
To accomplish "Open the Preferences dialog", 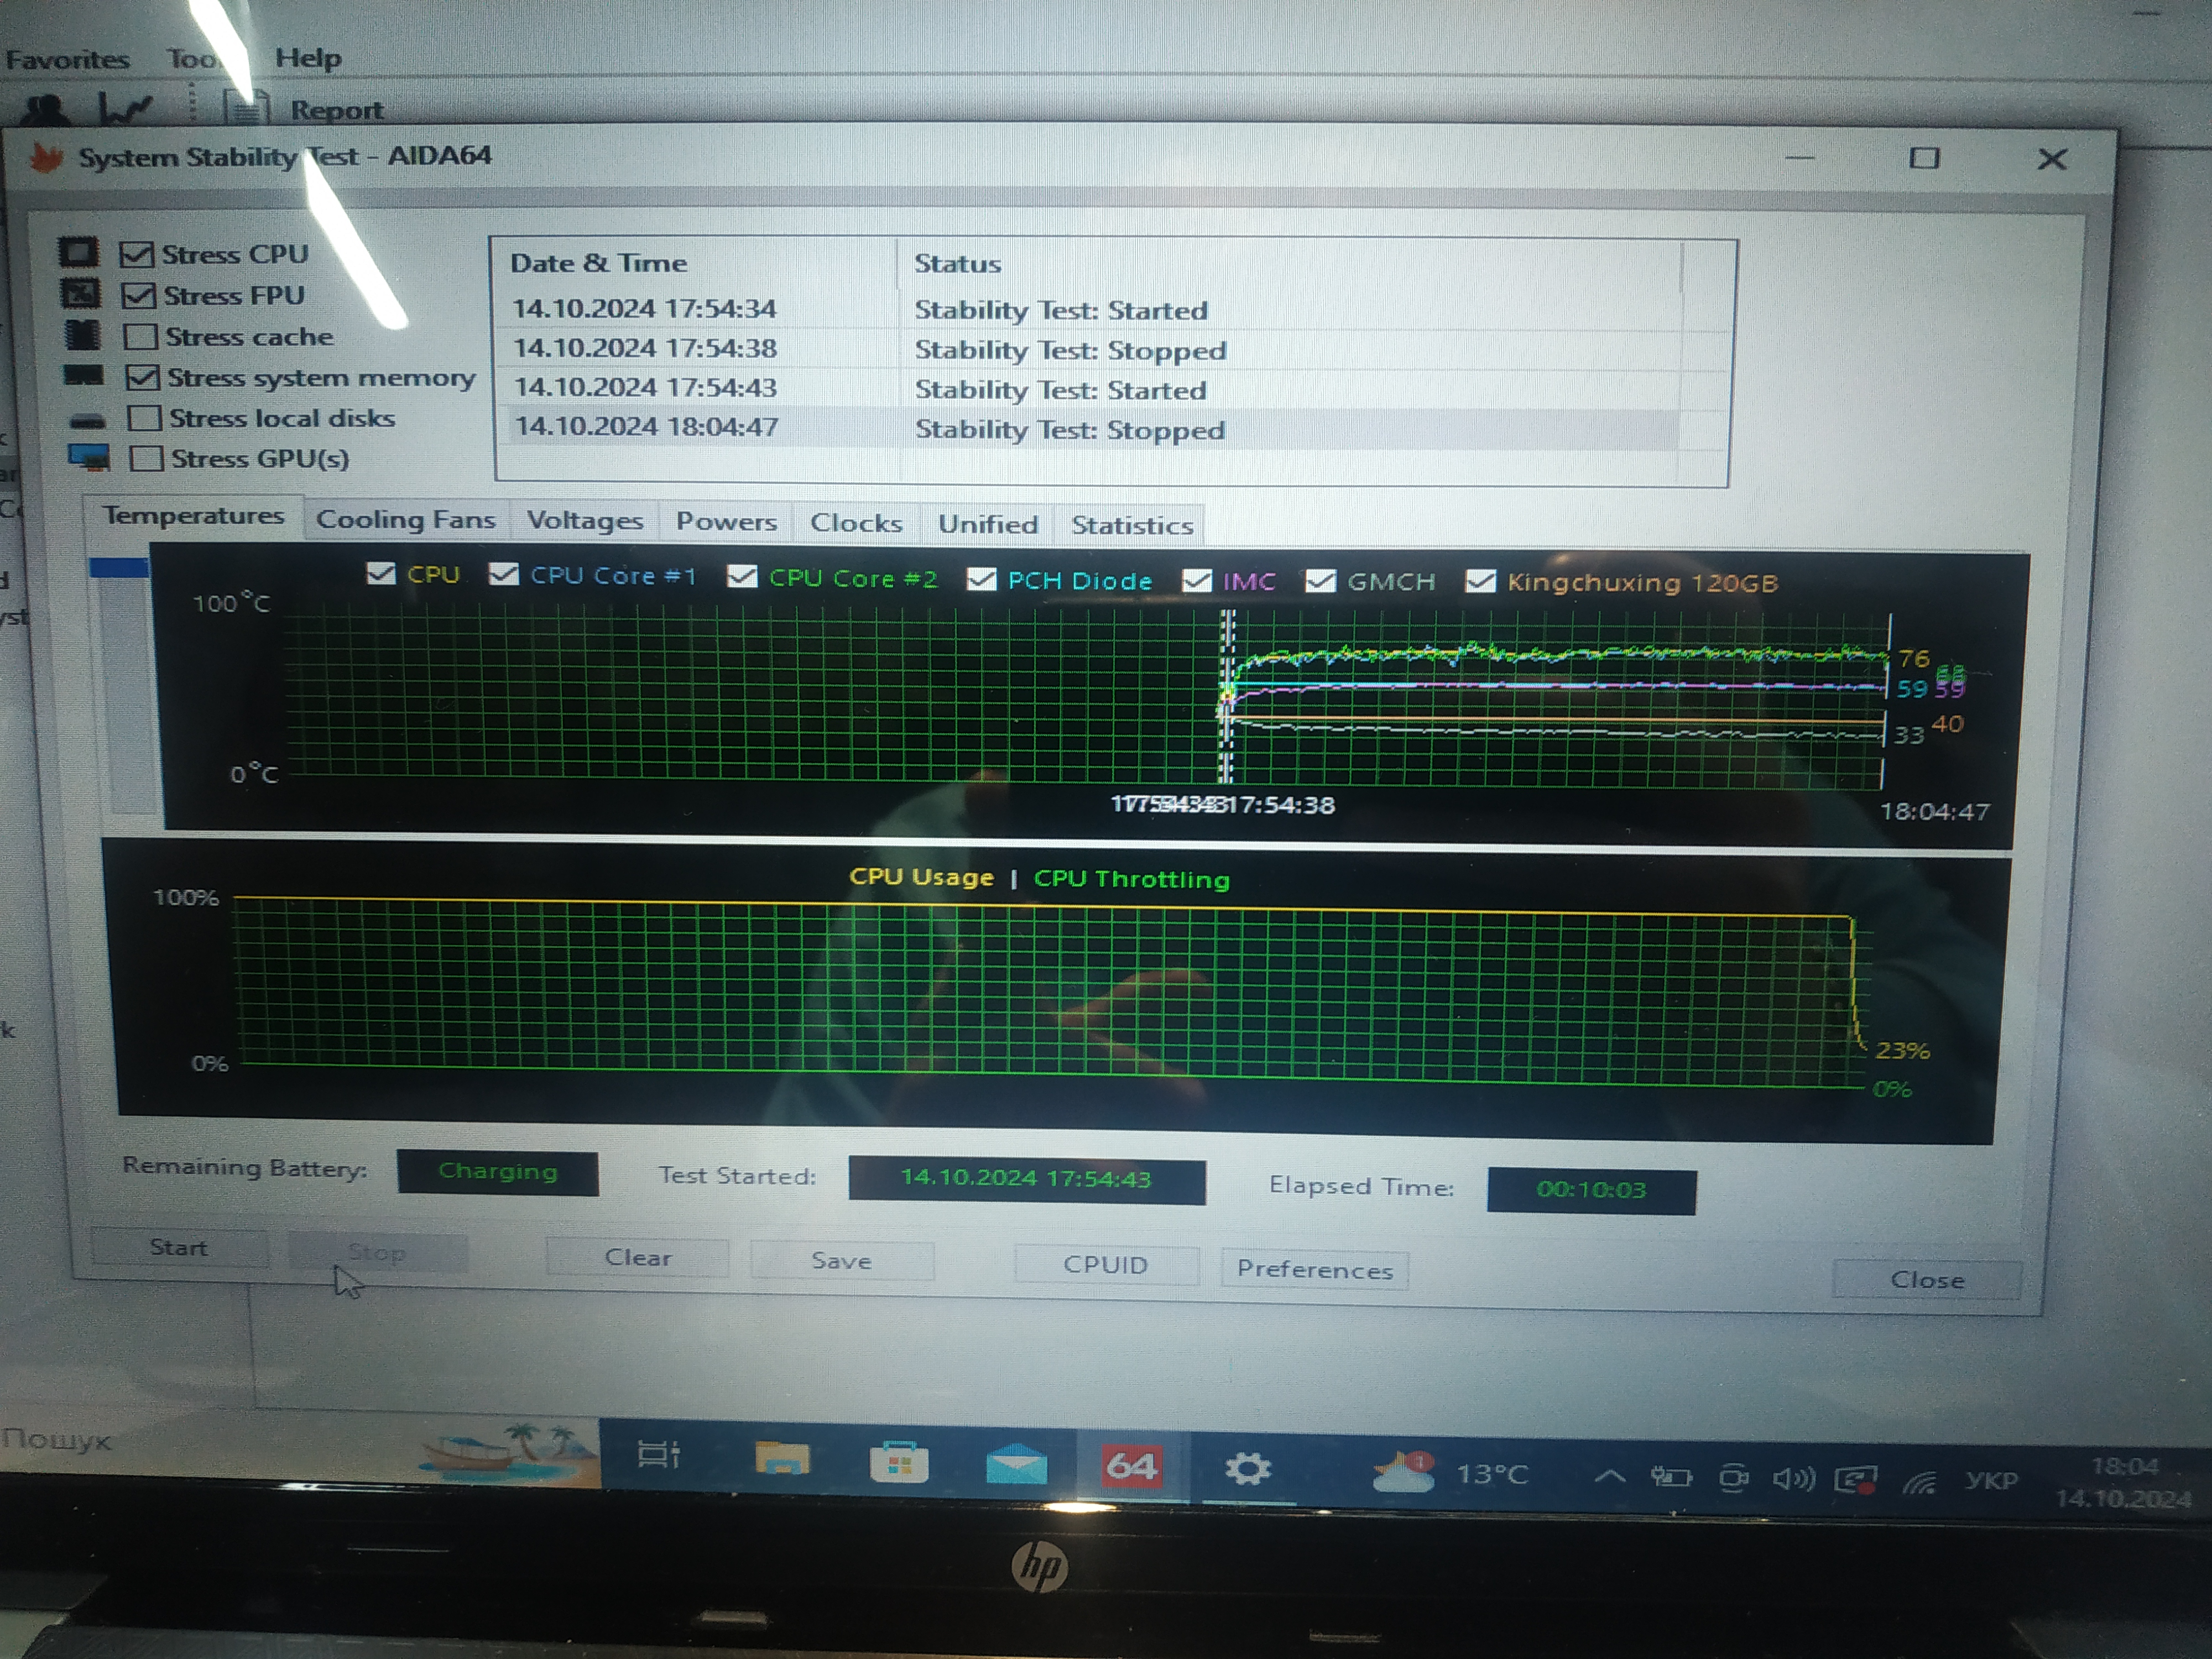I will tap(1314, 1269).
